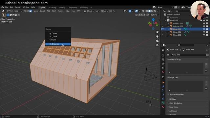This screenshot has width=210, height=118.
Task: Exclude Collection 2 from view layer checkbox
Action: 201,20
